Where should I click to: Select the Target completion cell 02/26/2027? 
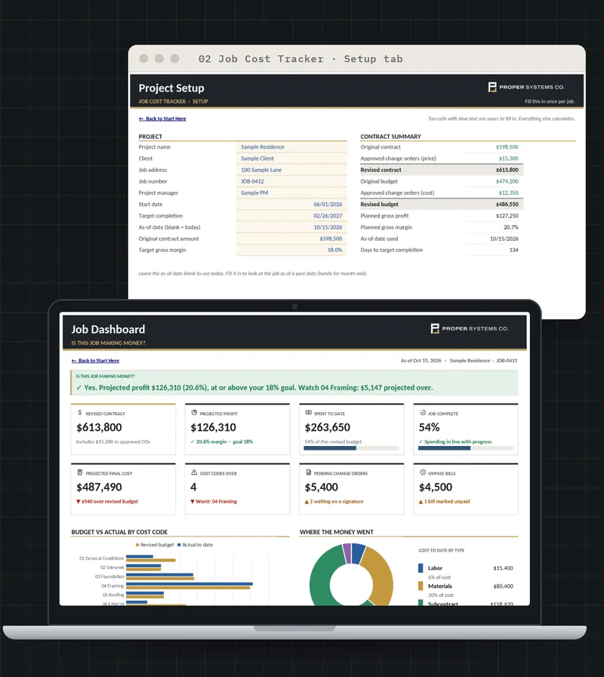[x=291, y=216]
